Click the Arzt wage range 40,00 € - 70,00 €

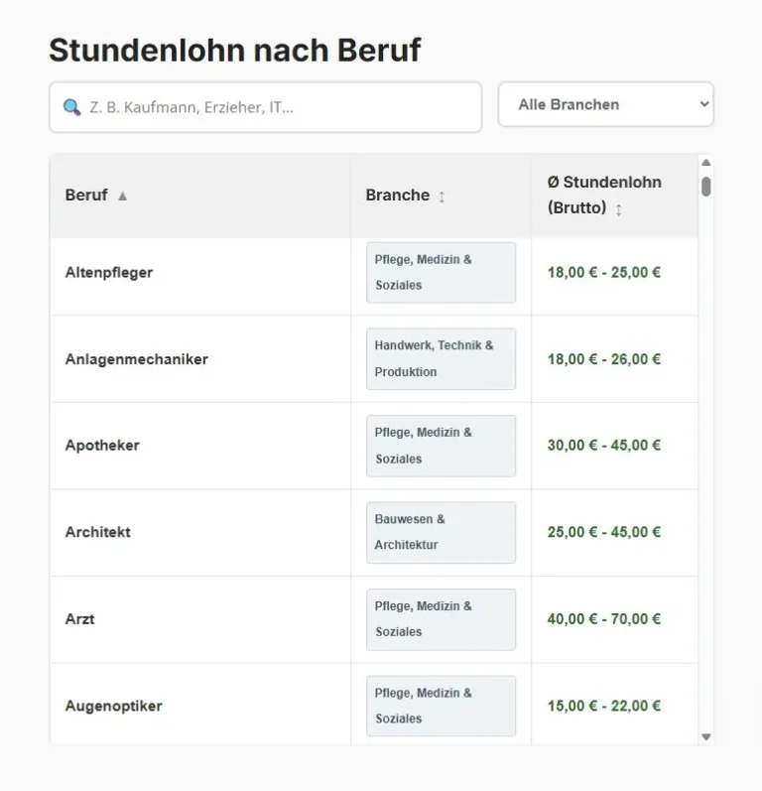coord(604,619)
